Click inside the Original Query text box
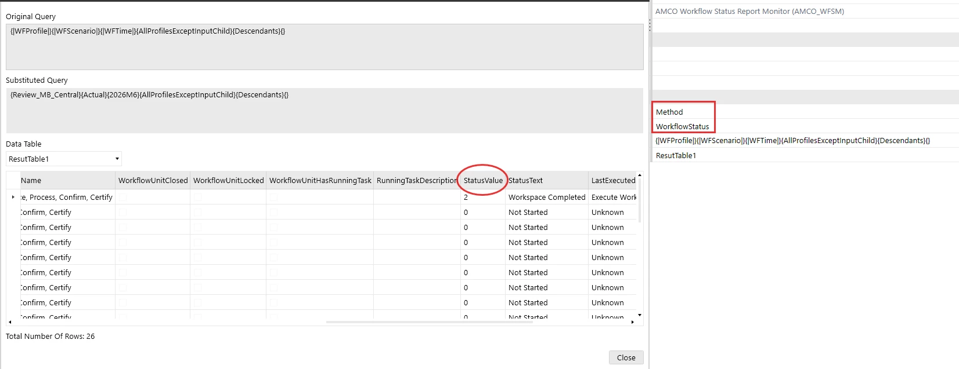 point(325,47)
